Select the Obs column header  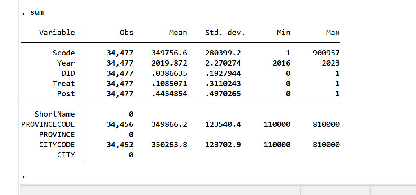point(126,33)
